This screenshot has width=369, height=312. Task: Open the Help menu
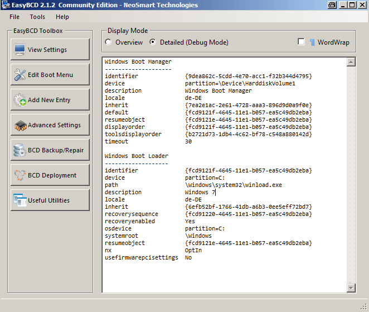(x=62, y=17)
